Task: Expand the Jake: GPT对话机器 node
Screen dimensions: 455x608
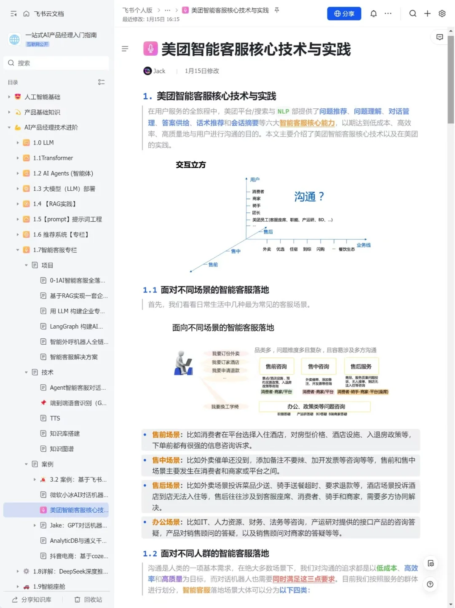Action: [x=35, y=525]
